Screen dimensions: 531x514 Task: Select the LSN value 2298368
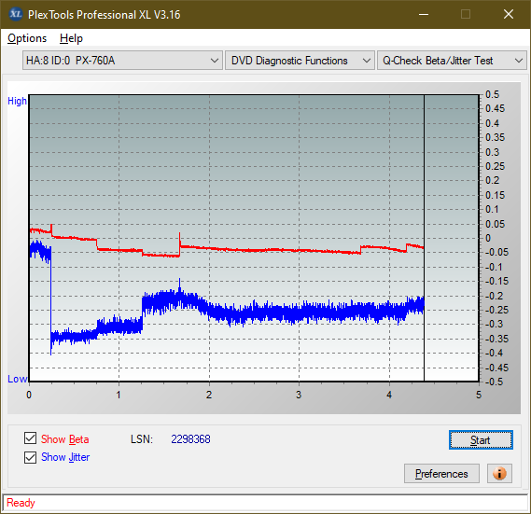tap(190, 439)
